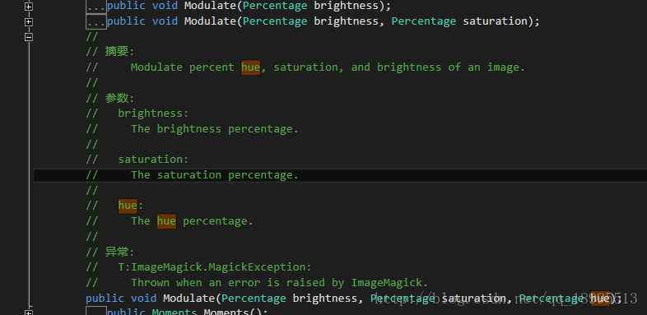Expand ellipsis box before Modulate brightness, saturation

(x=96, y=21)
